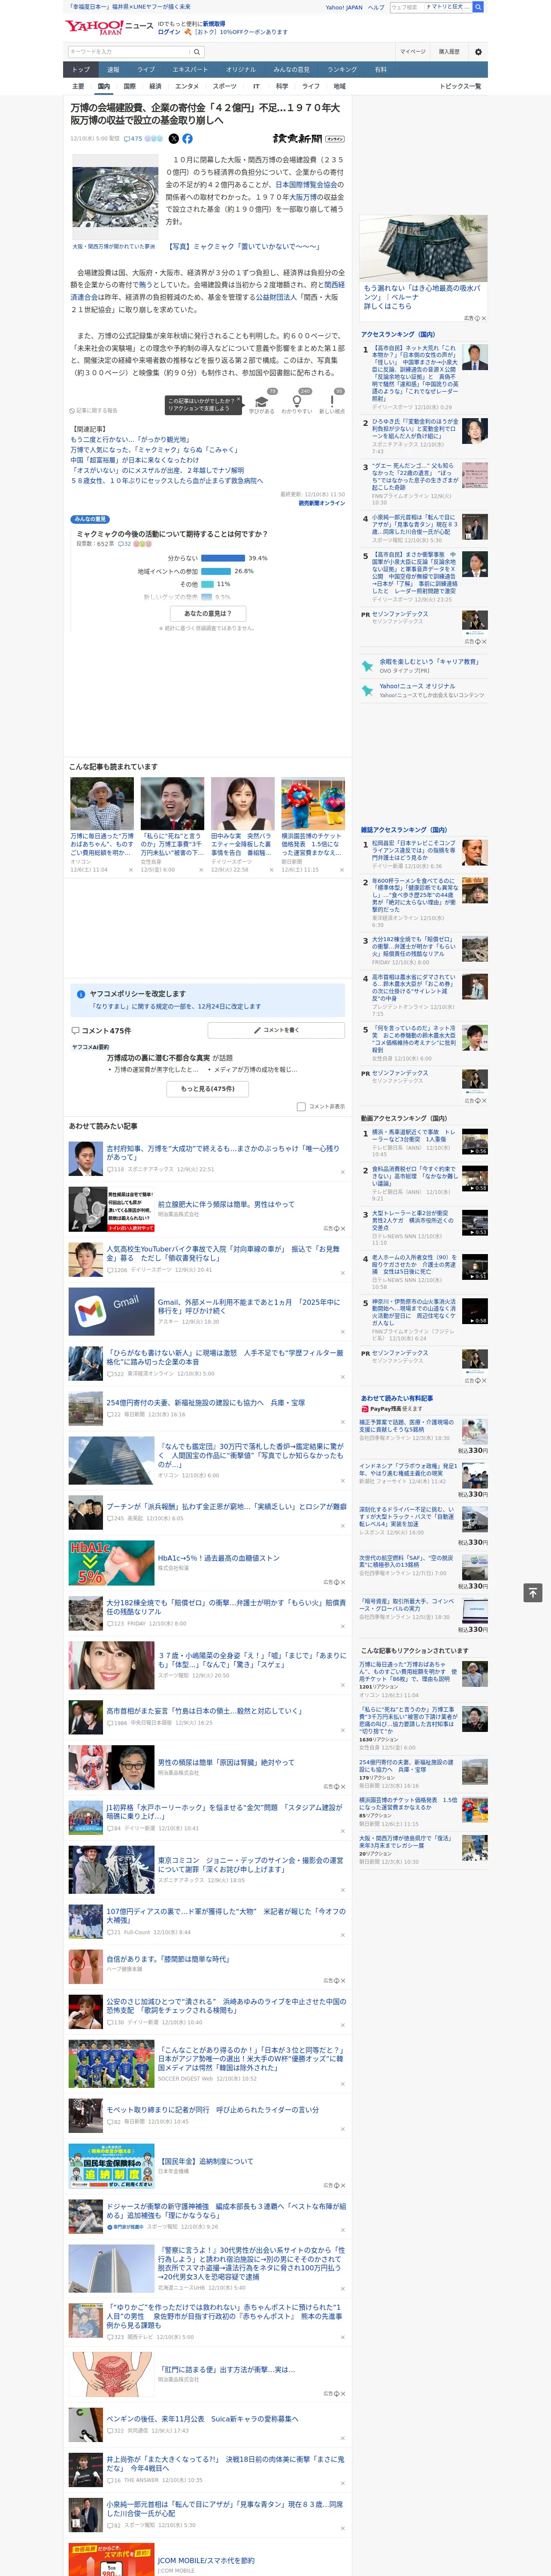Screen dimensions: 551x2576
Task: Select the スポーツ category
Action: click(225, 86)
